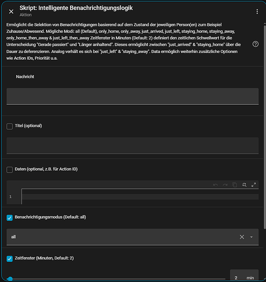266x282 pixels.
Task: Click the redo icon in code editor
Action: (x=225, y=185)
